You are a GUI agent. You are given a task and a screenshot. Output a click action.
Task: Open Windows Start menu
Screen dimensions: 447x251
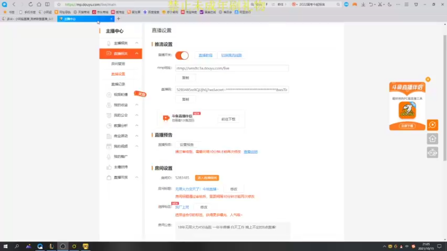(6, 246)
